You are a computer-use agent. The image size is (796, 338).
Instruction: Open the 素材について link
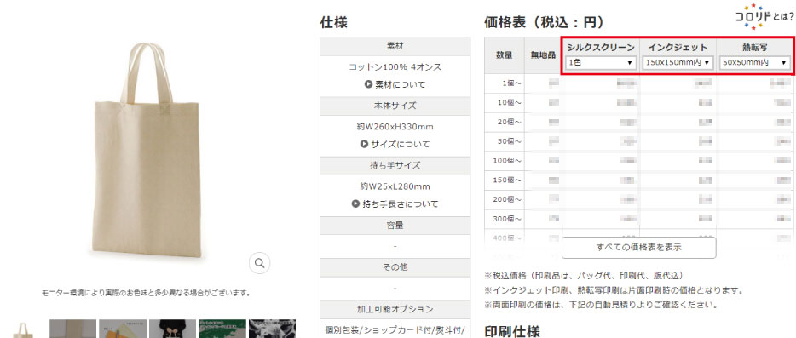(x=395, y=85)
